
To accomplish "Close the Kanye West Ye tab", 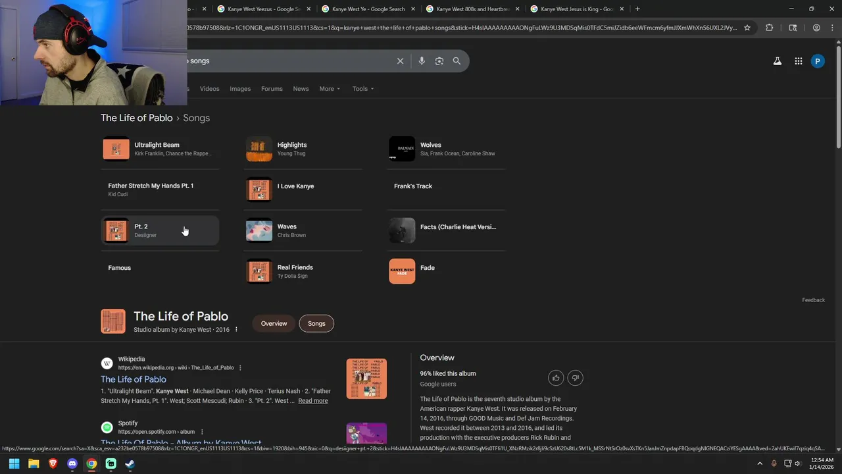I will (413, 9).
